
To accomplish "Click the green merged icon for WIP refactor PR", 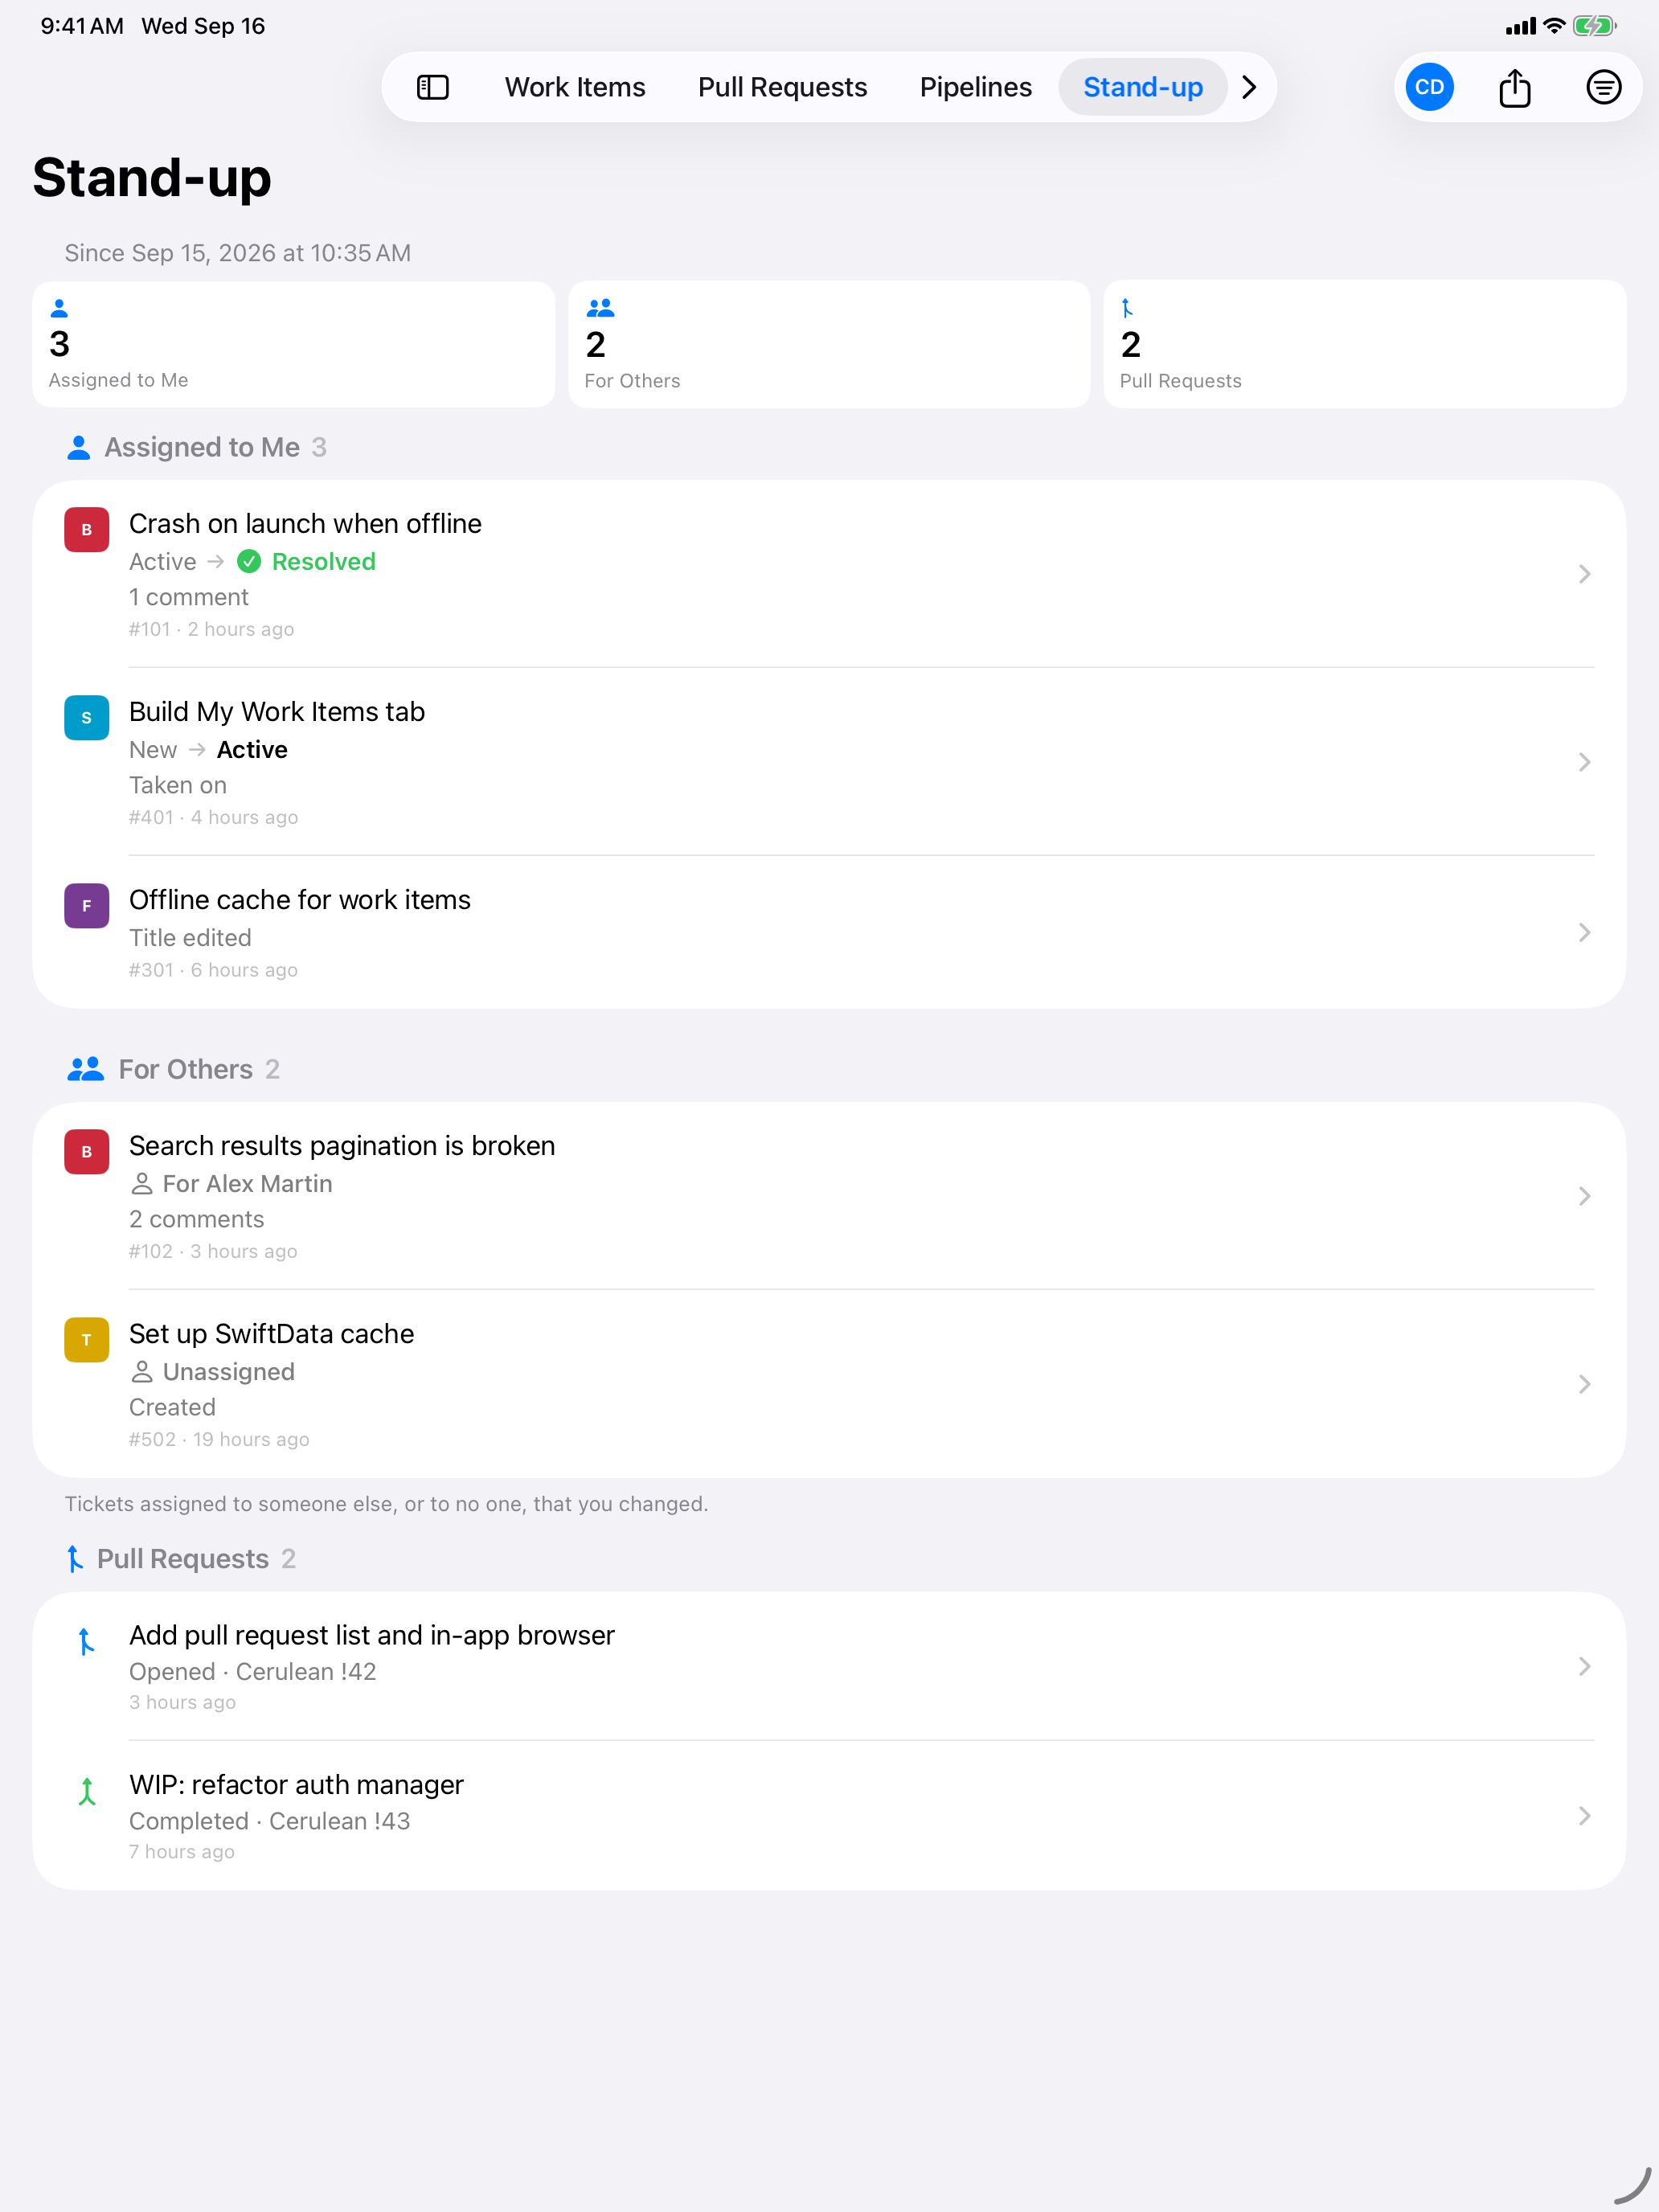I will (x=87, y=1791).
